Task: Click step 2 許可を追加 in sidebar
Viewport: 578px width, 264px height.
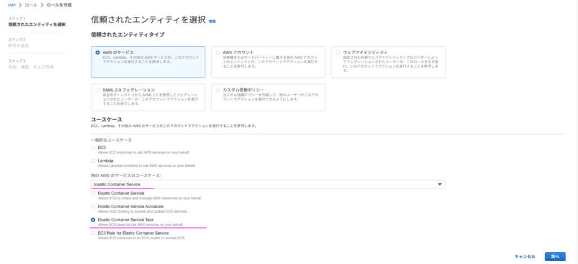Action: 19,46
